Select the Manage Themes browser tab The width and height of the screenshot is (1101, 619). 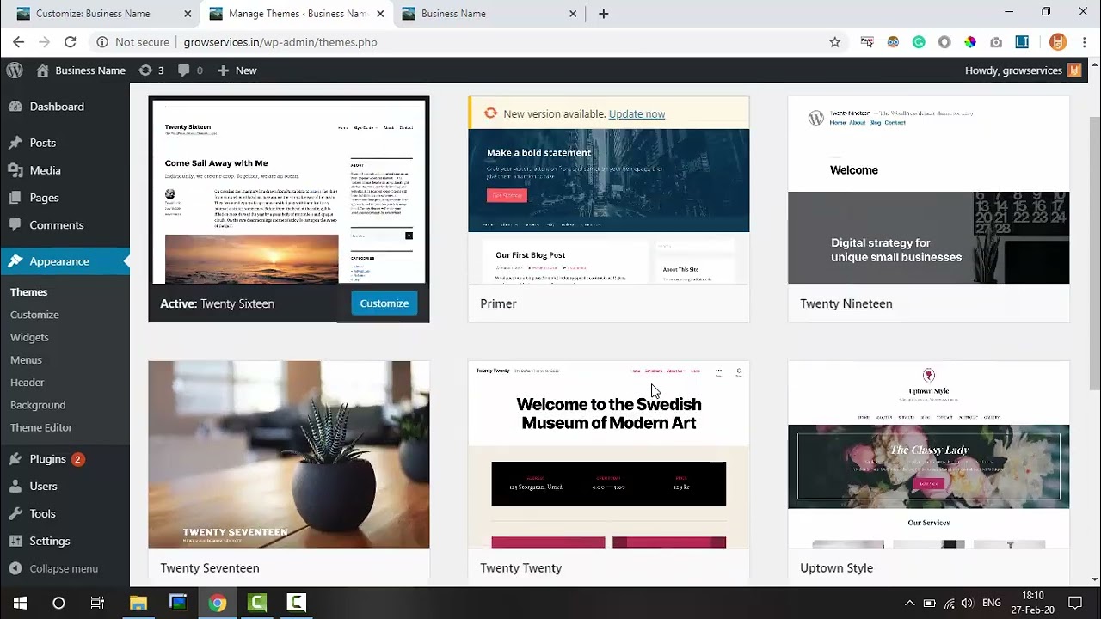pos(296,14)
